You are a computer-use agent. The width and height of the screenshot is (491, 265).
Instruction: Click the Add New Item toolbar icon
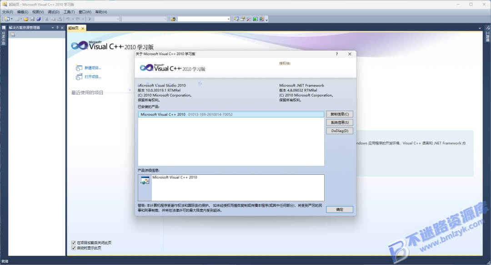click(x=17, y=19)
